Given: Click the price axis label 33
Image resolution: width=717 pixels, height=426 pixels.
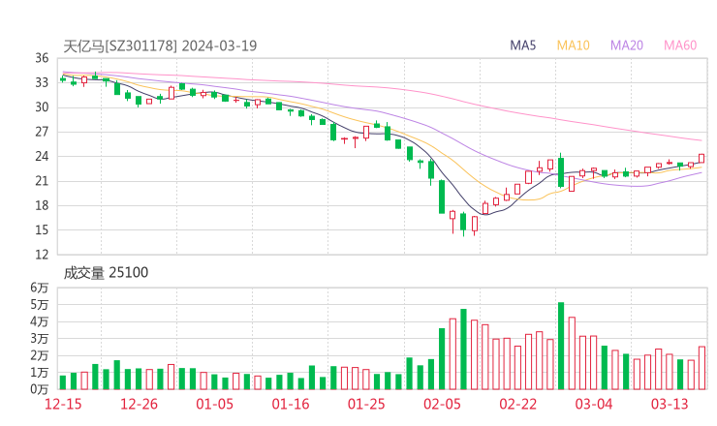Looking at the screenshot, I should (x=42, y=82).
